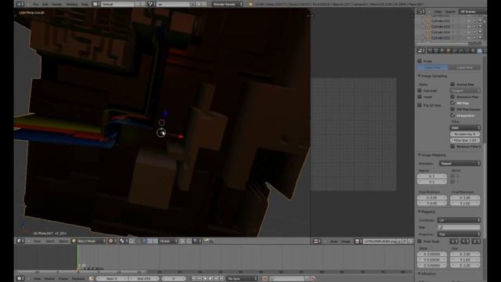This screenshot has height=282, width=501.
Task: Toggle the translate manipulator arrow icon
Action: coord(144,241)
